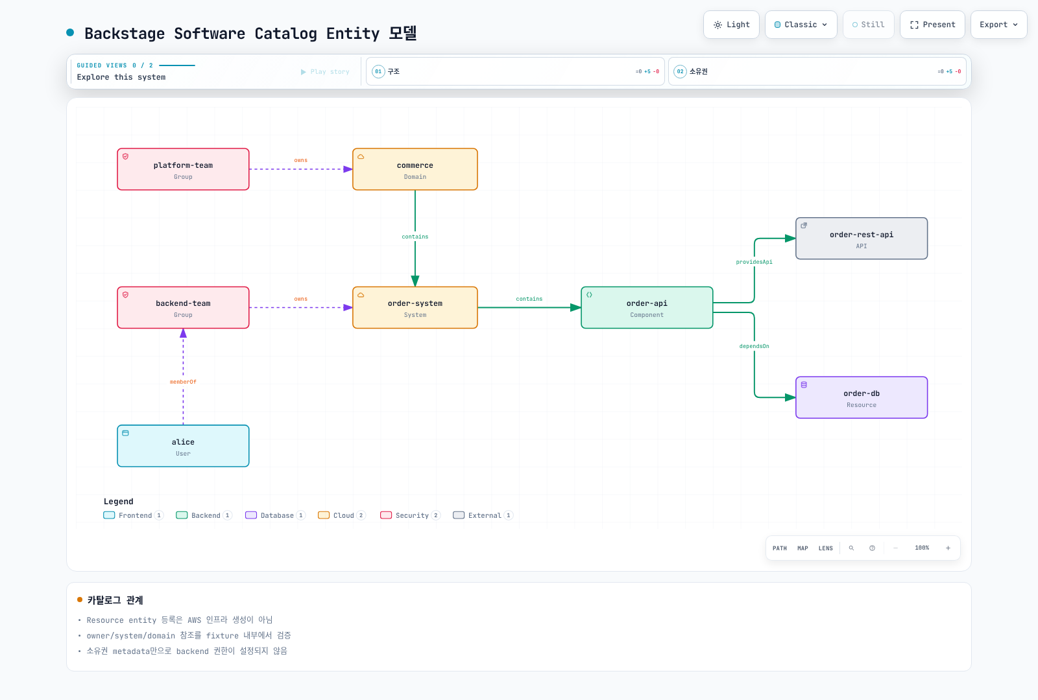Select the order-db Resource node
This screenshot has height=700, width=1038.
[862, 397]
